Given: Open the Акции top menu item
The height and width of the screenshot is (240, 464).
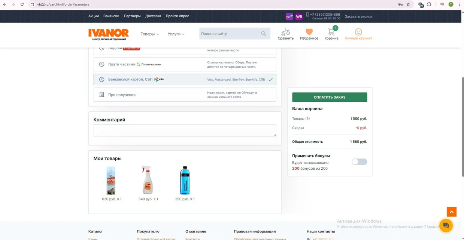Looking at the screenshot, I should [x=94, y=16].
